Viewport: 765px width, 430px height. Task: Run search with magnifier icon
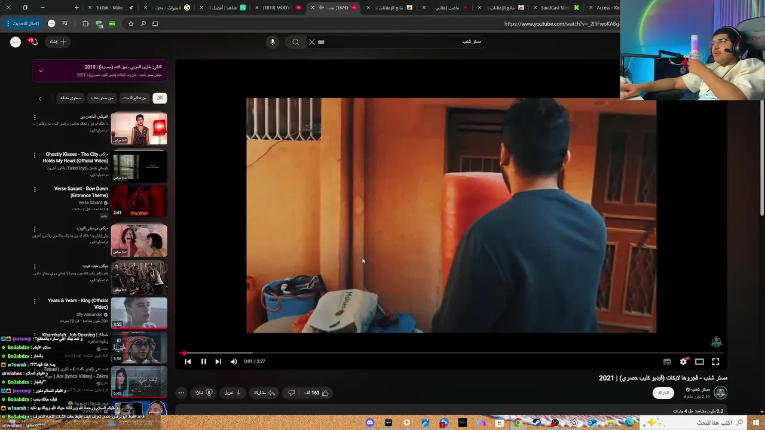295,42
